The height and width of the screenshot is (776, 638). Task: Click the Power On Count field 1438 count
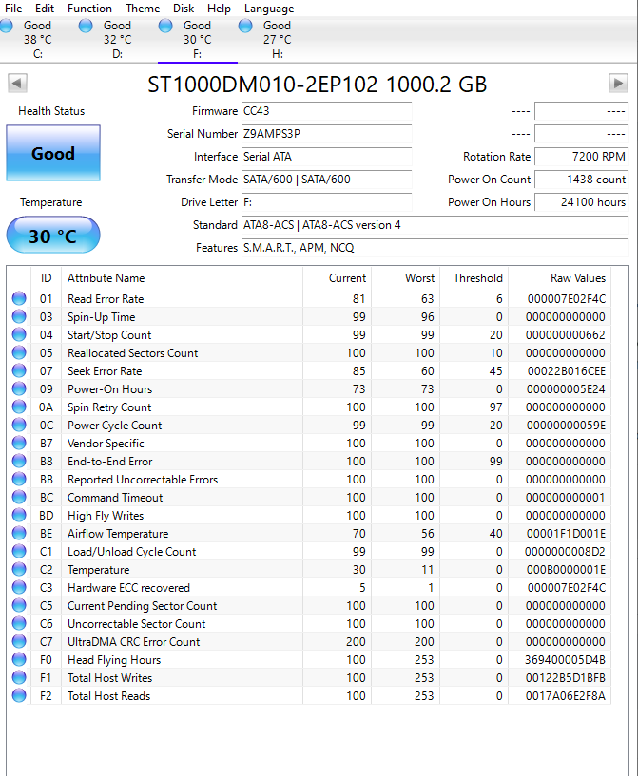tap(582, 180)
